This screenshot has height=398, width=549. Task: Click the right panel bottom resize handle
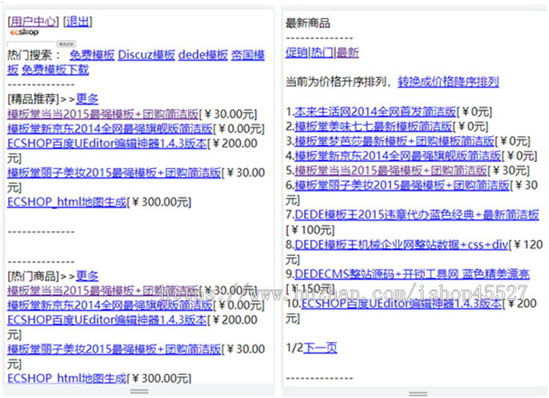click(x=418, y=394)
